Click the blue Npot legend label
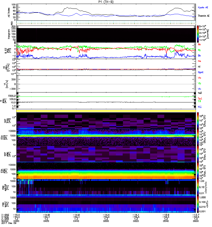 tap(200, 72)
